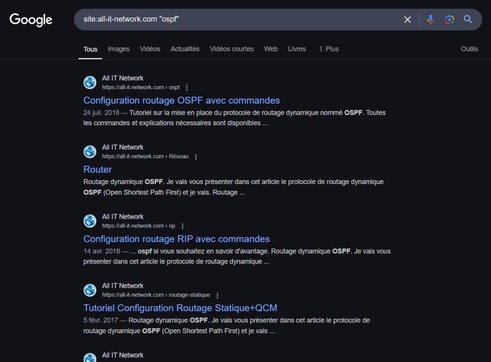The image size is (491, 362).
Task: Click inside the search input field
Action: pos(240,19)
